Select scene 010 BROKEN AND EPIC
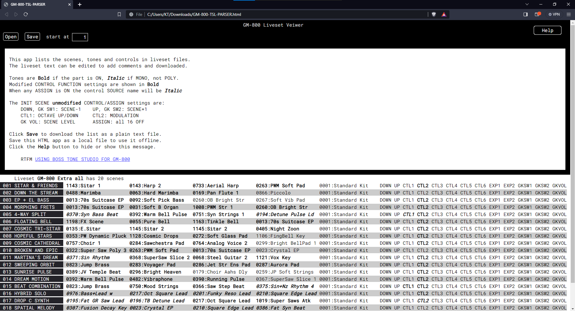The image size is (575, 311). tap(31, 250)
